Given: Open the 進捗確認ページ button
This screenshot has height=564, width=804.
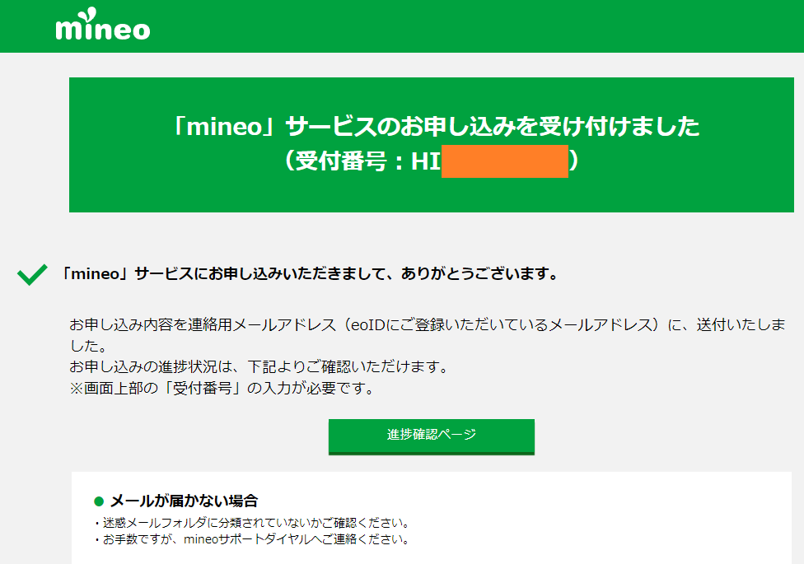Looking at the screenshot, I should click(x=431, y=436).
